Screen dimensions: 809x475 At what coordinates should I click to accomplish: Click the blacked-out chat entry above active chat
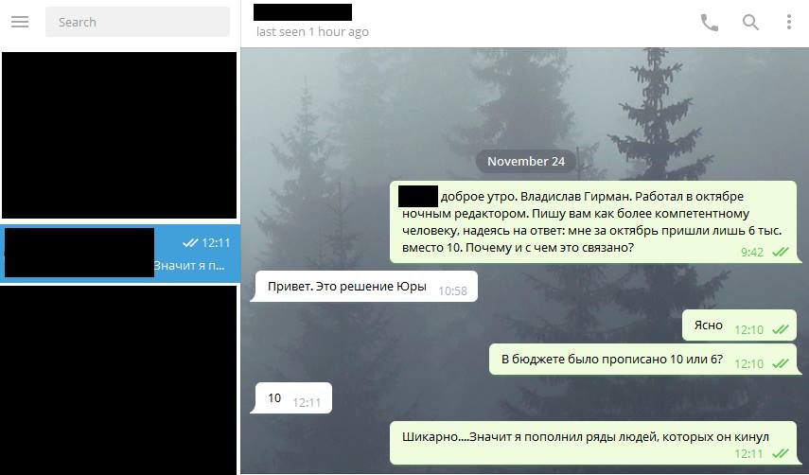119,135
